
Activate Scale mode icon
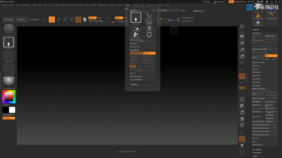(x=65, y=20)
